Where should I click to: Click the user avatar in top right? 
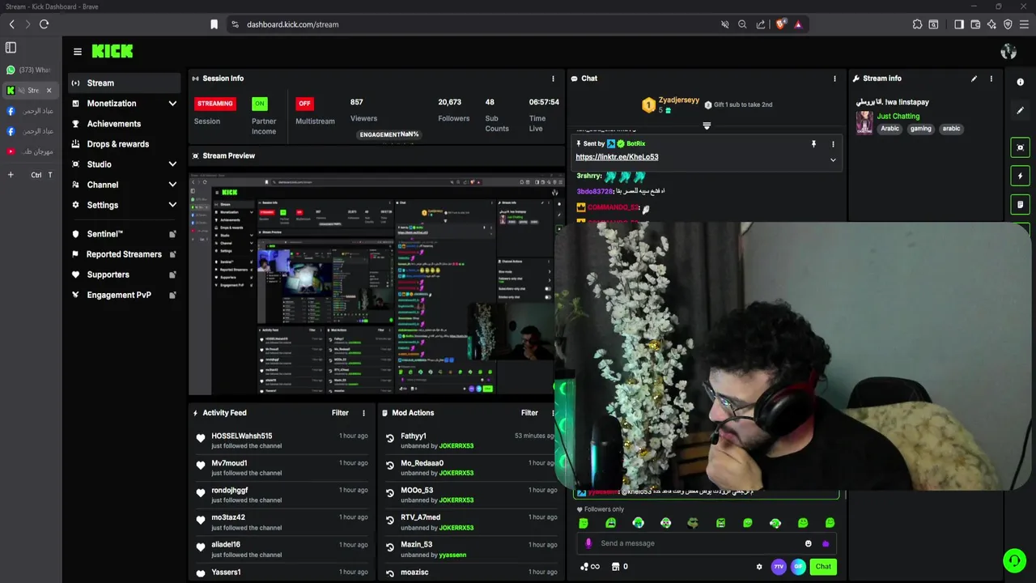(x=1008, y=52)
